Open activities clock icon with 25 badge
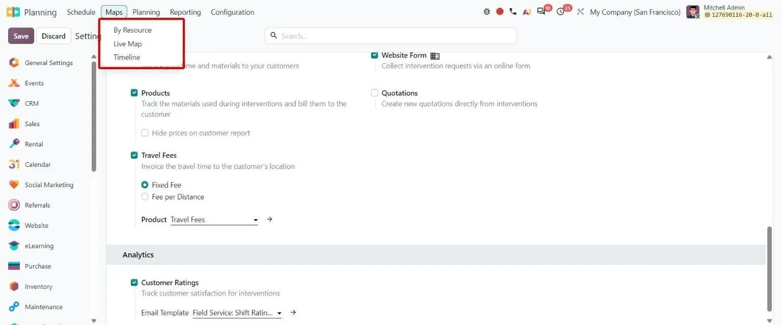The width and height of the screenshot is (782, 325). point(561,12)
